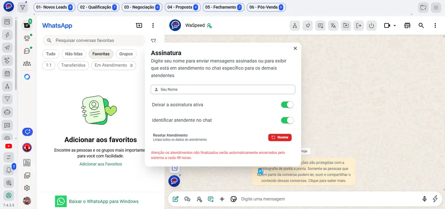The image size is (445, 209).
Task: Search within chat using magnifier icon
Action: click(x=421, y=26)
